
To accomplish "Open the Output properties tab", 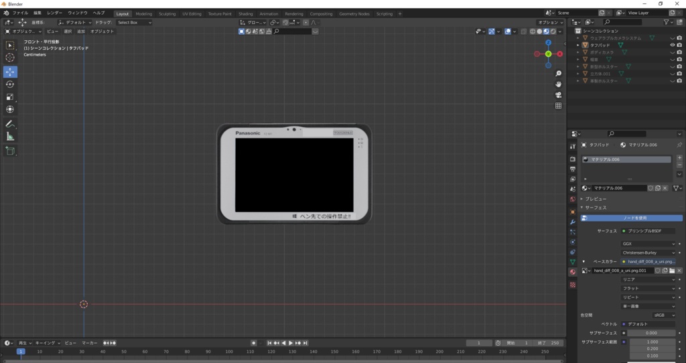I will pos(573,169).
